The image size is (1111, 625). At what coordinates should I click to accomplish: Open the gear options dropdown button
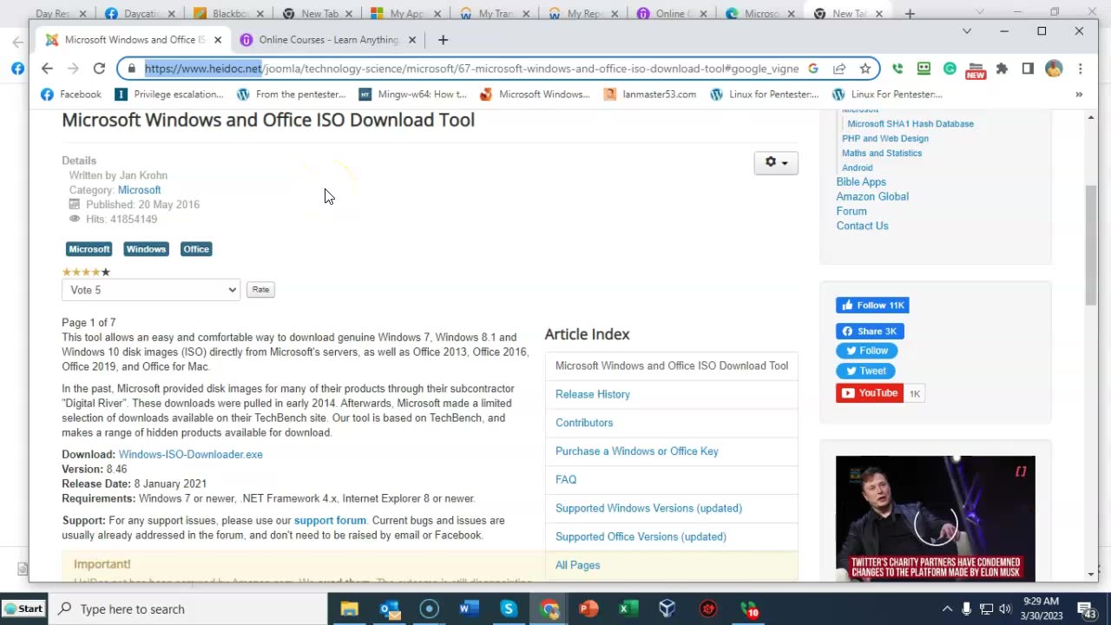(x=776, y=162)
